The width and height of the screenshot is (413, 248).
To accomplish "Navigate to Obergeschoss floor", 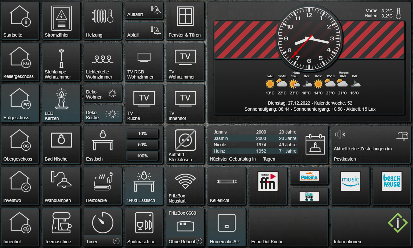I will point(20,145).
